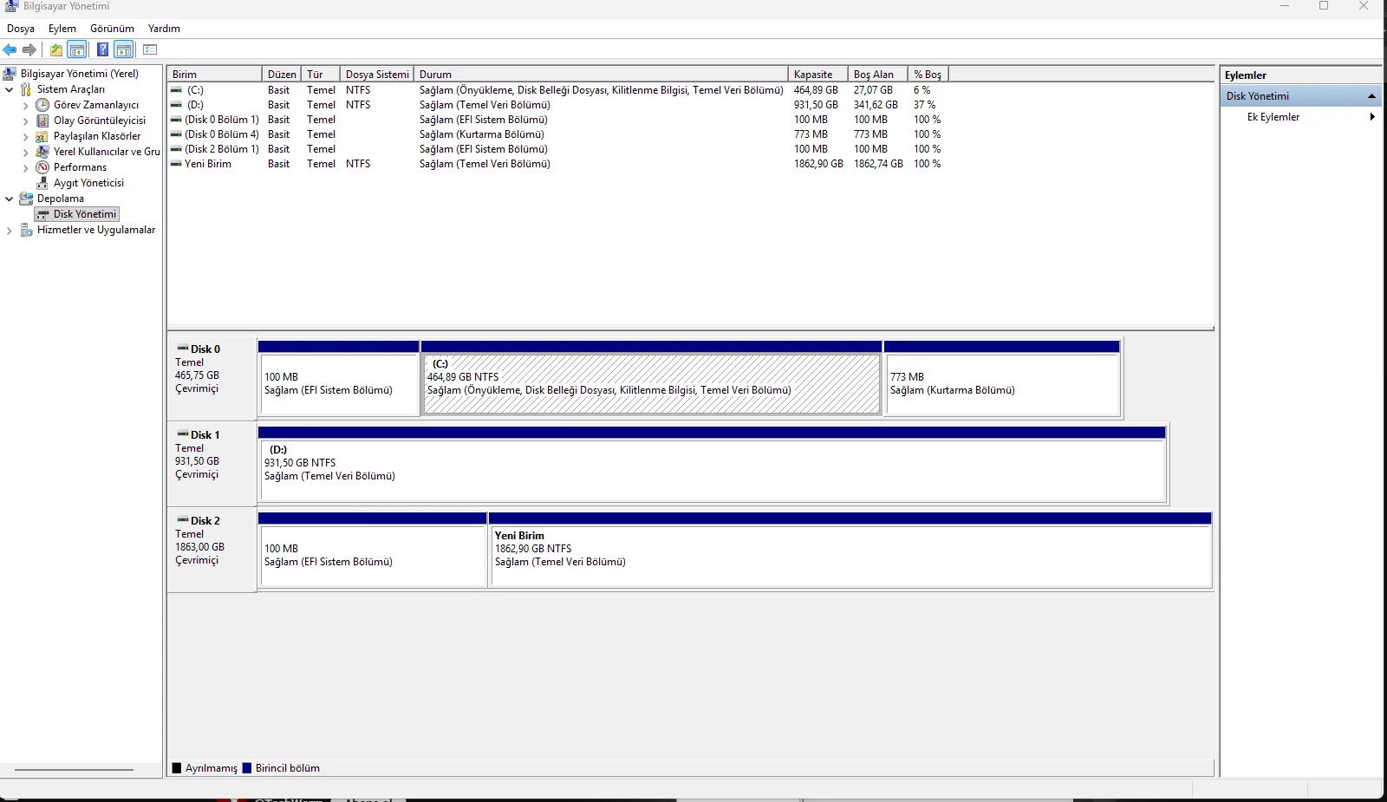Sort volumes by the Birim column header
Image resolution: width=1387 pixels, height=802 pixels.
tap(215, 75)
